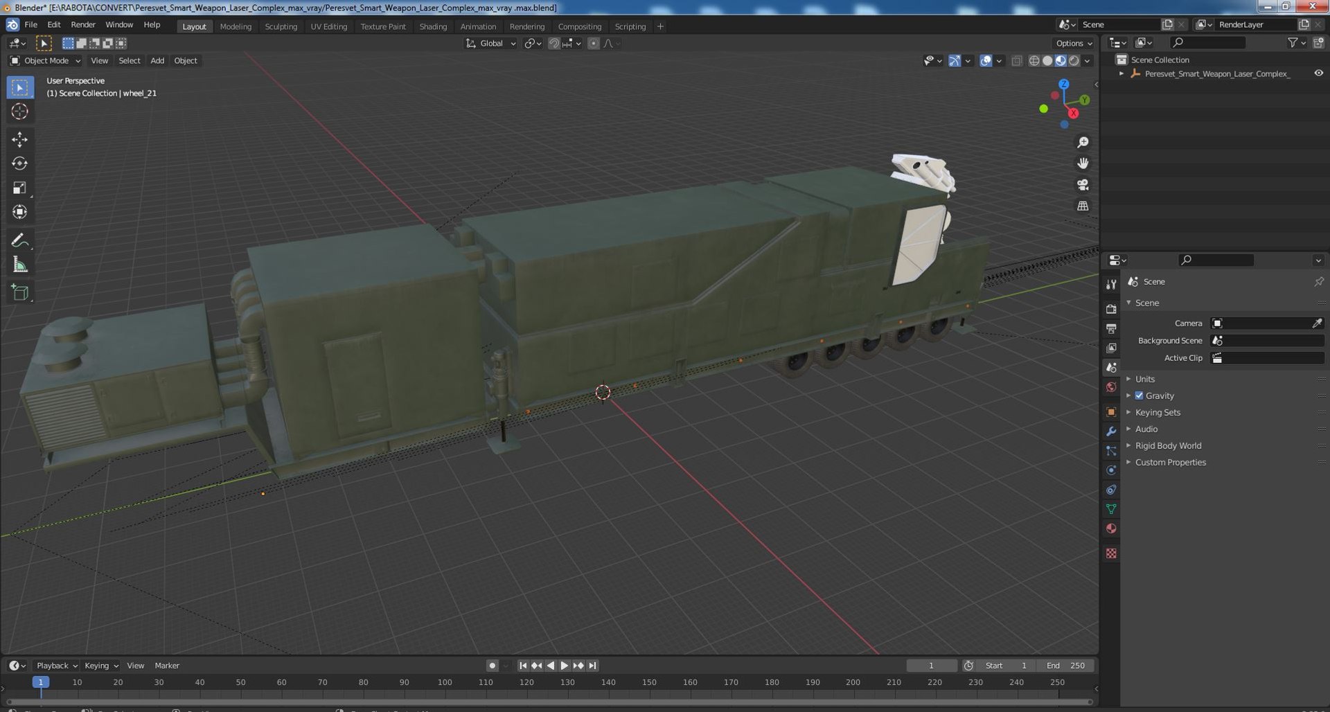Open Global transform orientation dropdown

[x=491, y=43]
